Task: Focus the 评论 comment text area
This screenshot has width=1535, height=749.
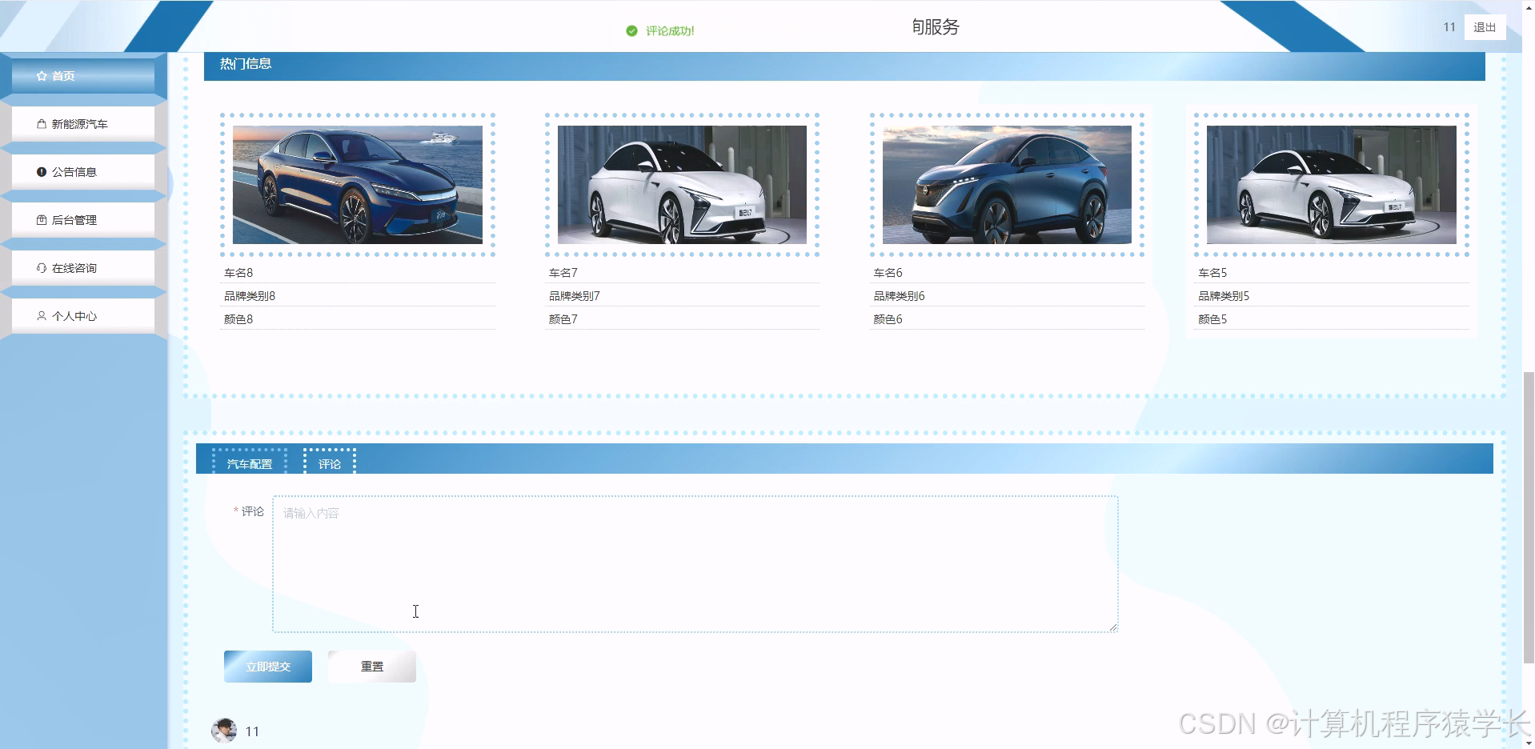Action: (x=695, y=564)
